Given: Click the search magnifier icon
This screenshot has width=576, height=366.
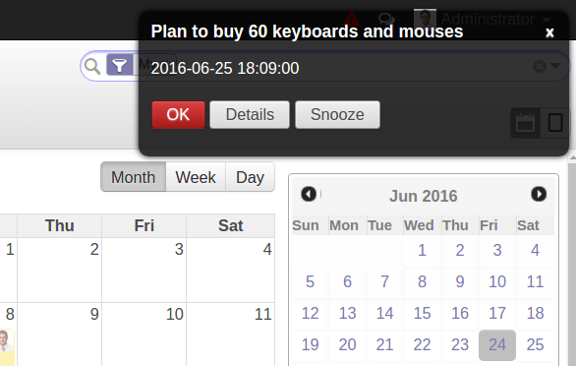Looking at the screenshot, I should click(91, 66).
